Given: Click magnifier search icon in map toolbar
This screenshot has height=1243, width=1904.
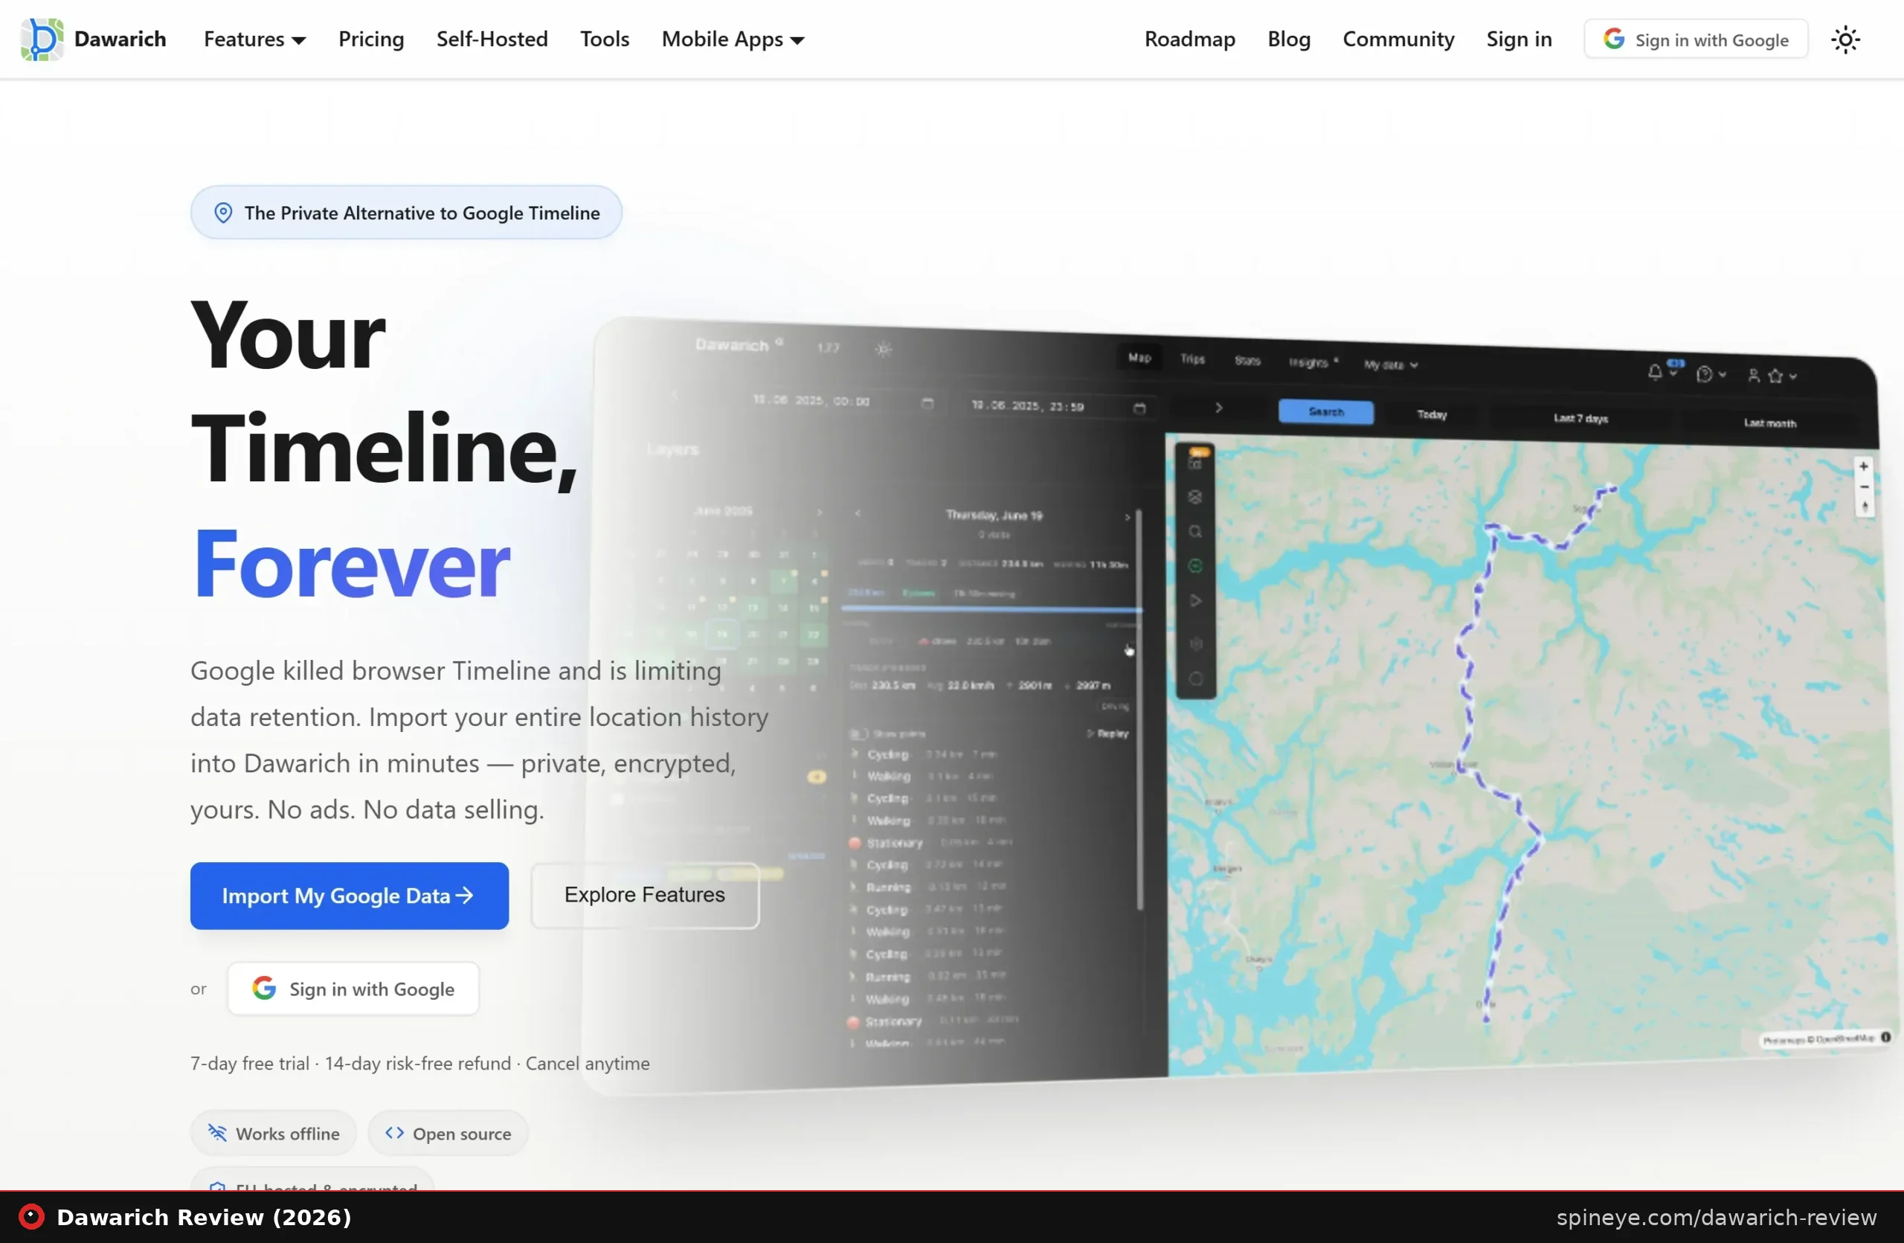Looking at the screenshot, I should [x=1195, y=531].
